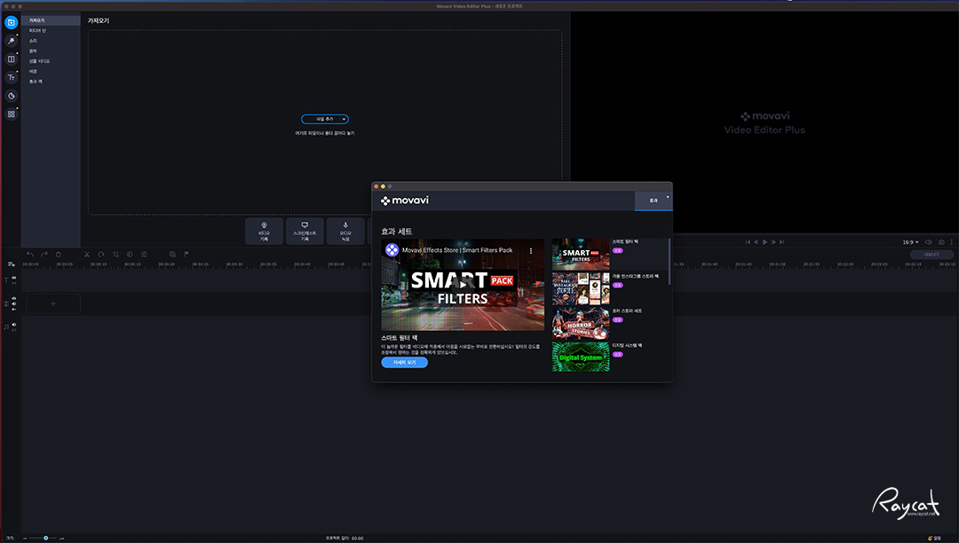Add a marker with flag icon
The image size is (959, 543).
(186, 254)
